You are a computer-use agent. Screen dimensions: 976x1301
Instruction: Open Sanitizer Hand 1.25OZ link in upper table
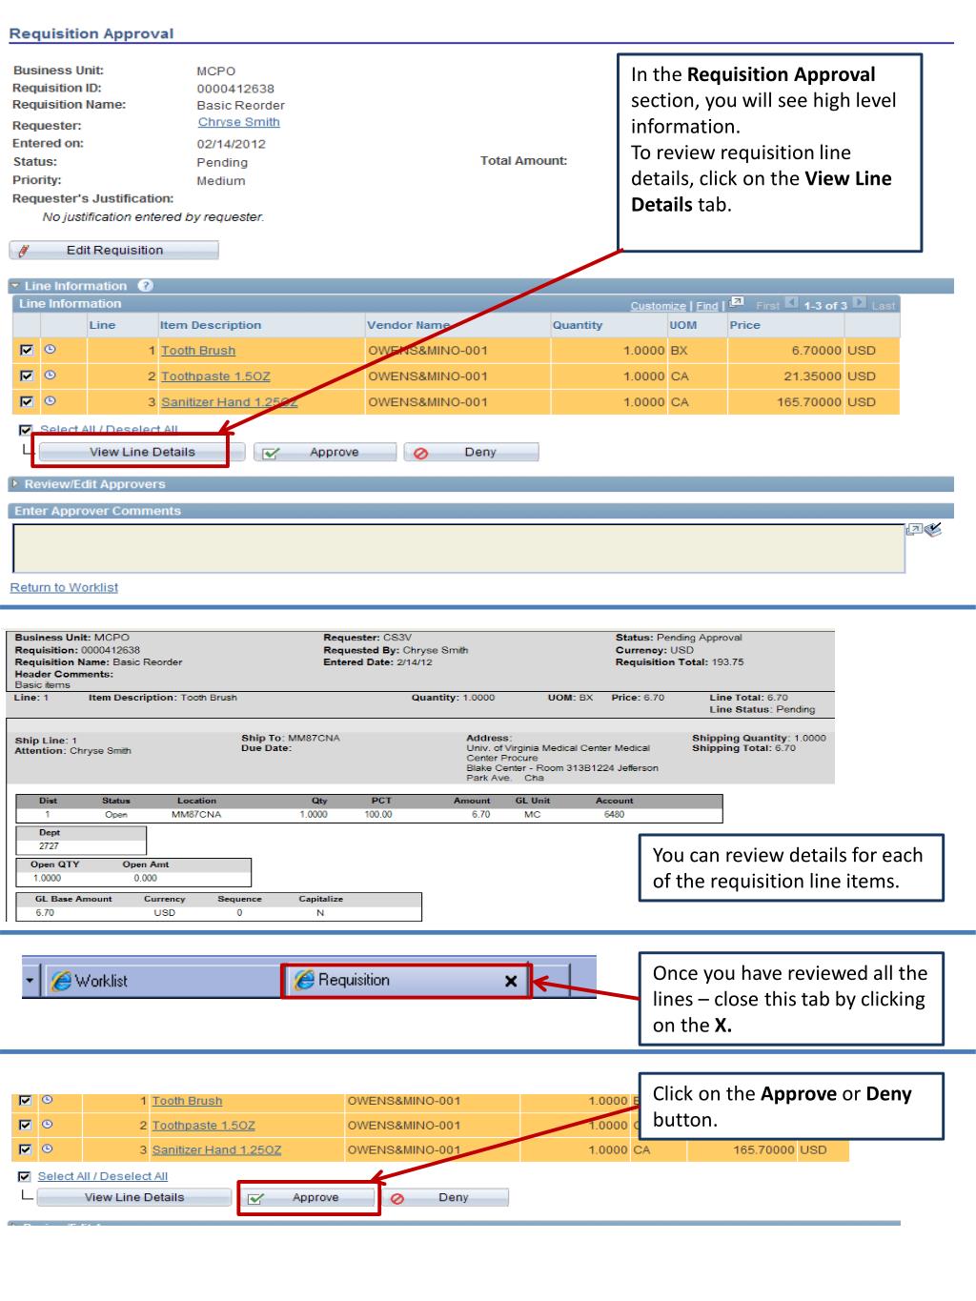[229, 402]
